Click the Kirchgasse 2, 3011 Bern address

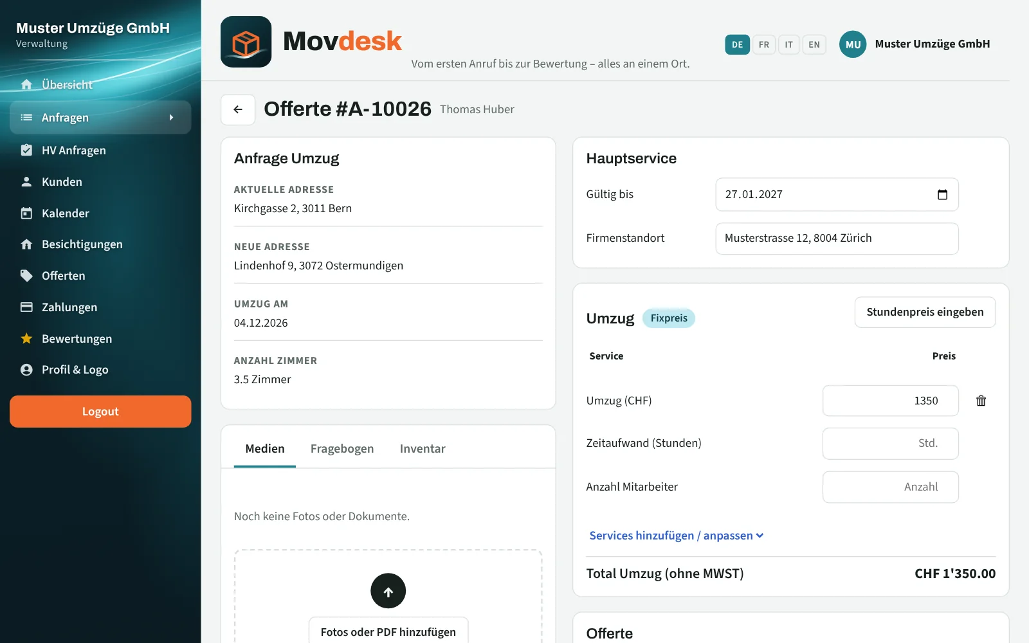(x=293, y=208)
